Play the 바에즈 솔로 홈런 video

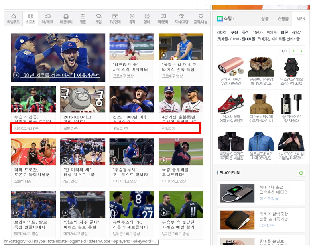pos(65,212)
